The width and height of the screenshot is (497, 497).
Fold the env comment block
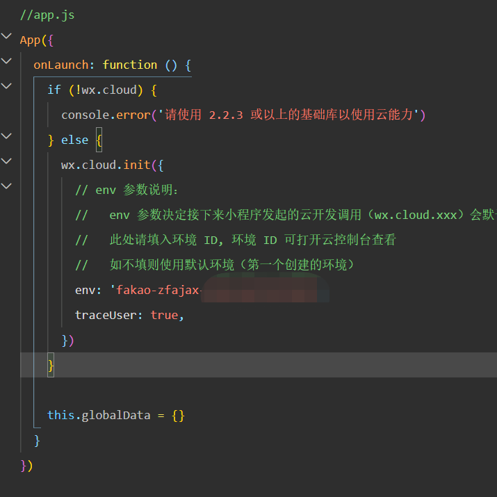coord(7,186)
